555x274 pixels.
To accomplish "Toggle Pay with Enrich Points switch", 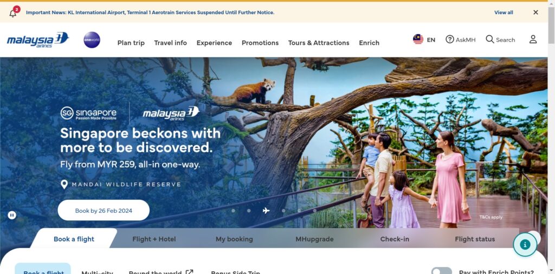I will coord(441,271).
